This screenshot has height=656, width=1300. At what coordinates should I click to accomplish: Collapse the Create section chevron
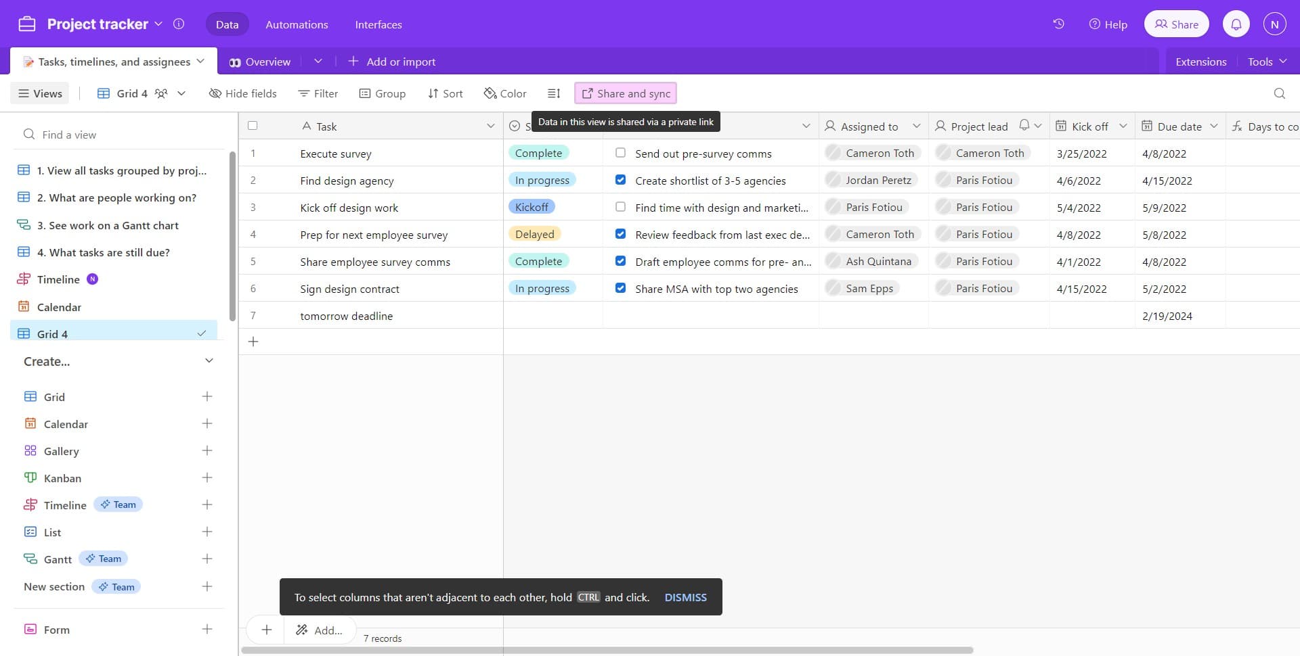209,361
